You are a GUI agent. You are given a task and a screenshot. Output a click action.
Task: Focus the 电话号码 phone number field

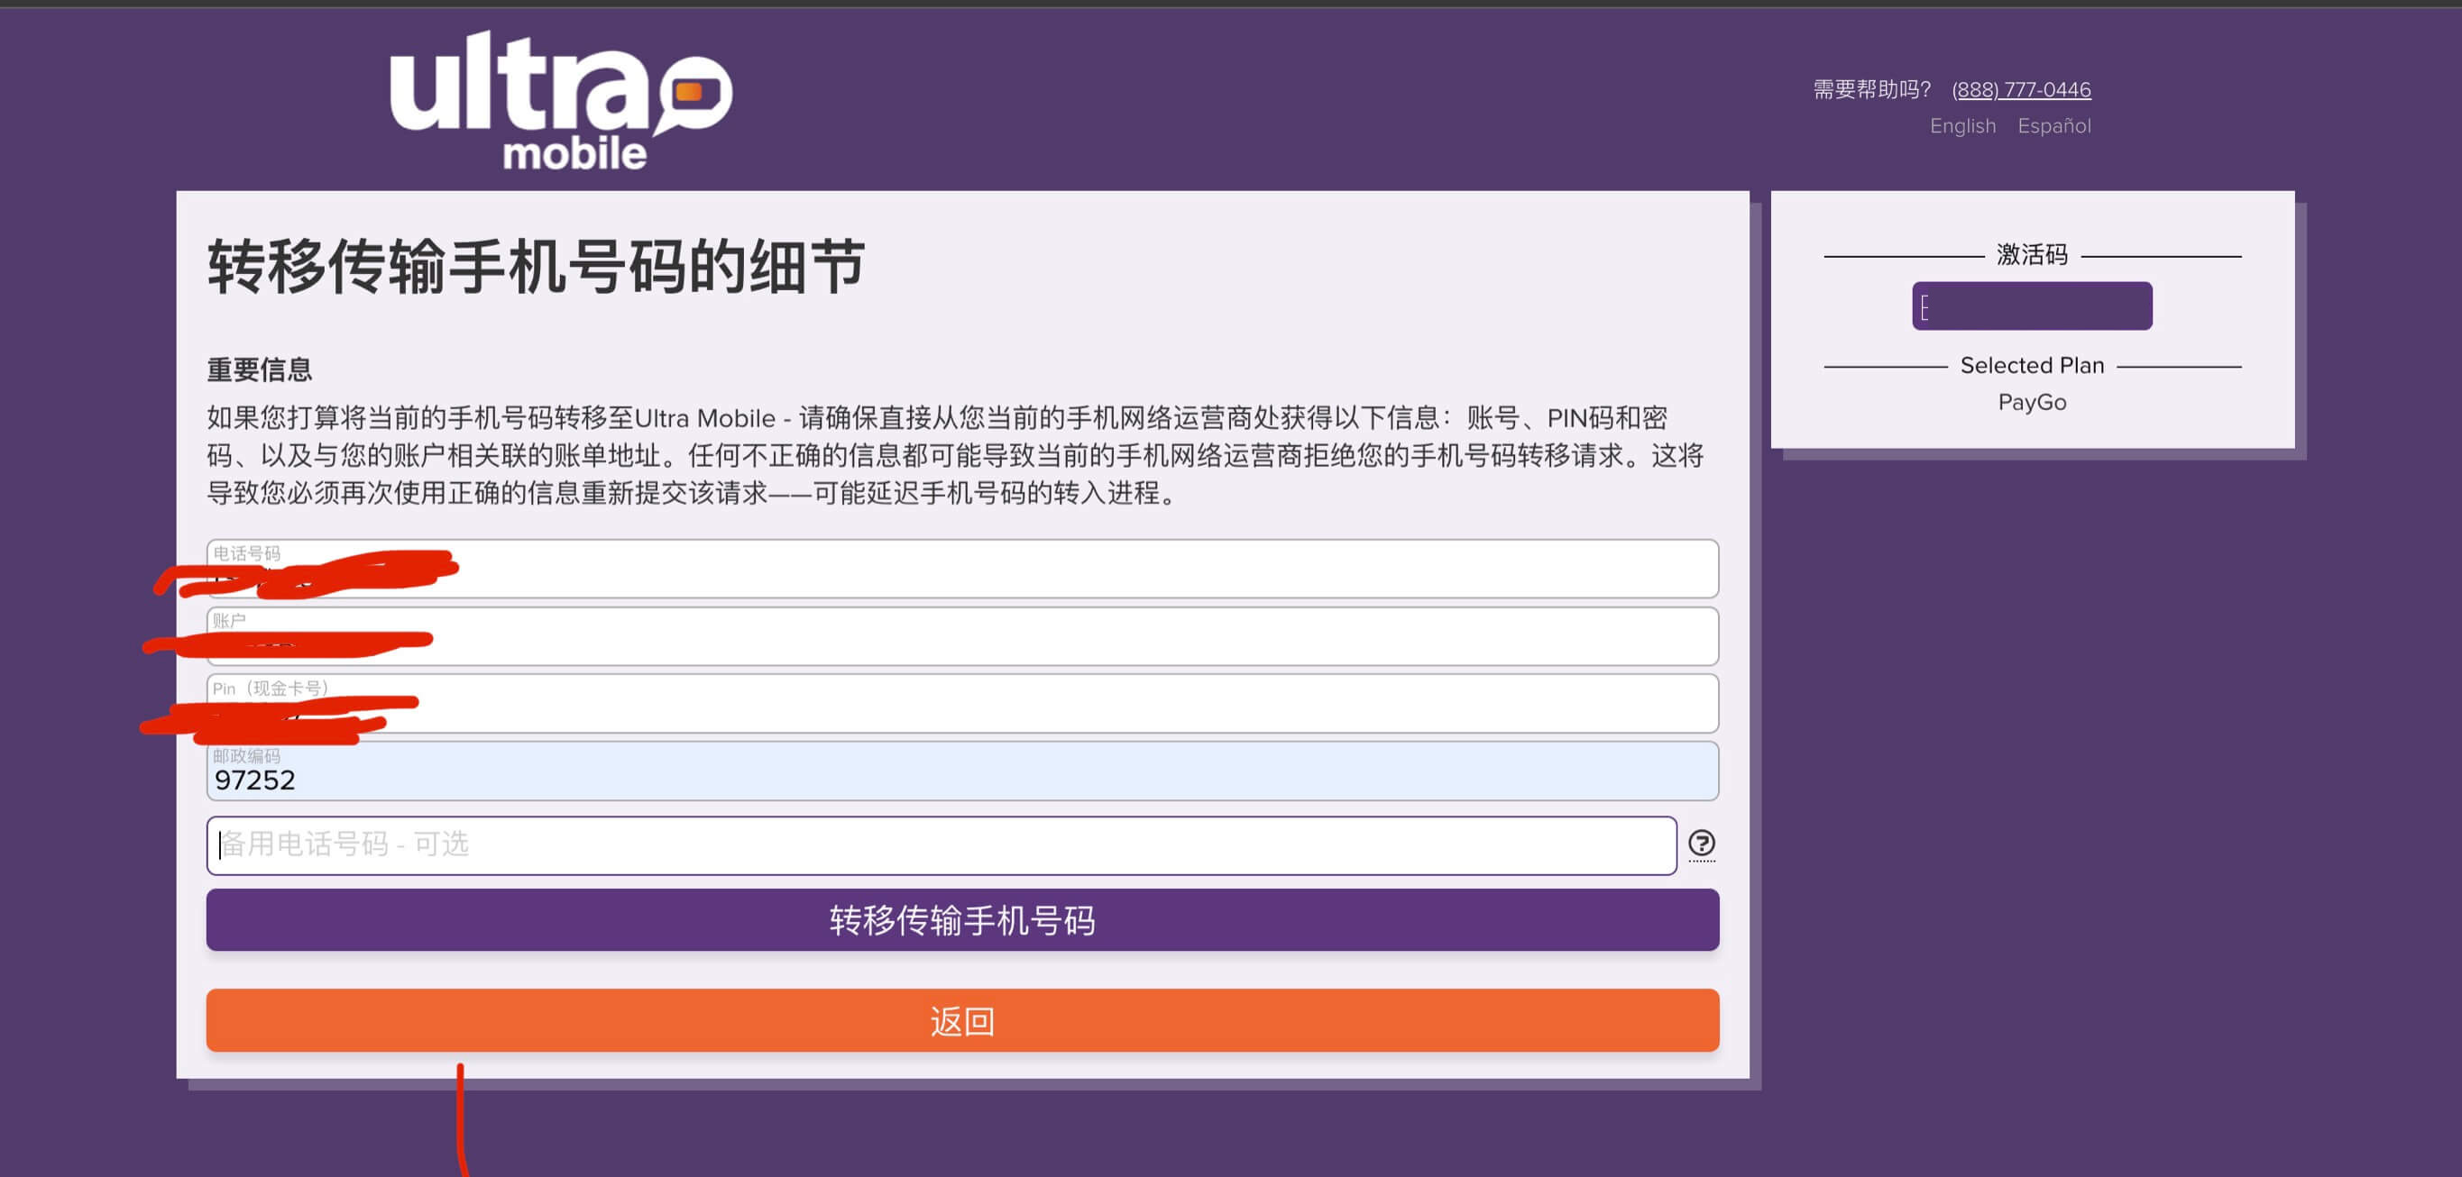tap(962, 569)
